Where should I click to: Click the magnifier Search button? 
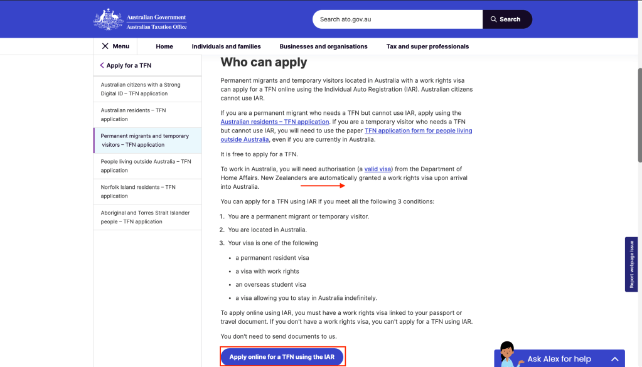pyautogui.click(x=506, y=19)
